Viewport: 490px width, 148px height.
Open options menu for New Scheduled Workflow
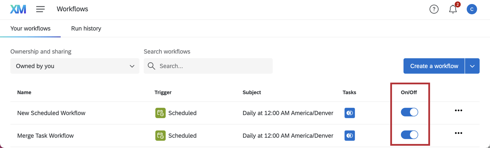click(x=458, y=110)
